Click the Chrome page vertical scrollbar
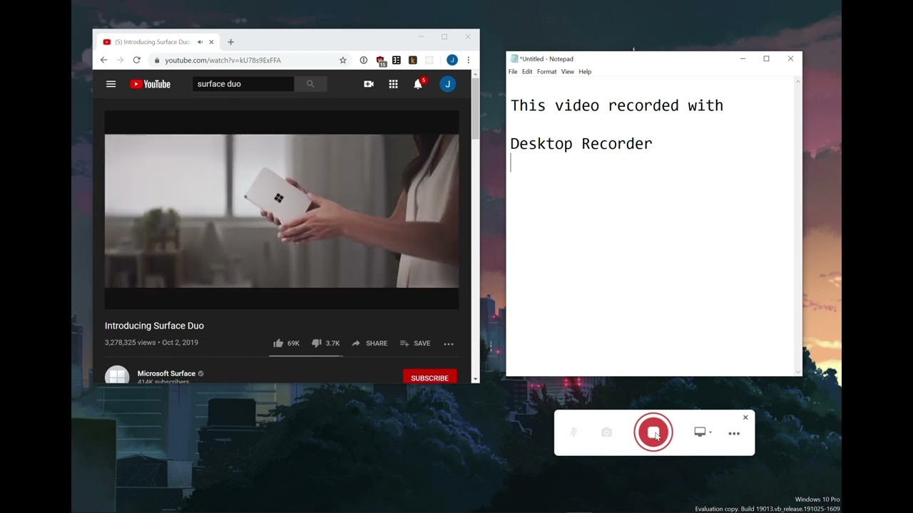The height and width of the screenshot is (513, 913). pyautogui.click(x=476, y=227)
